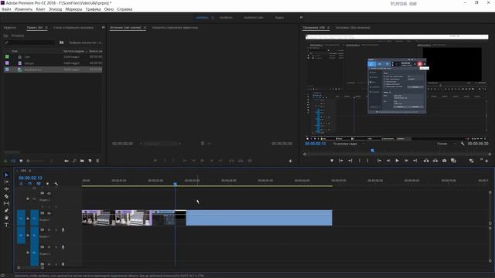495x278 pixels.
Task: Open the Справка menu
Action: 125,9
